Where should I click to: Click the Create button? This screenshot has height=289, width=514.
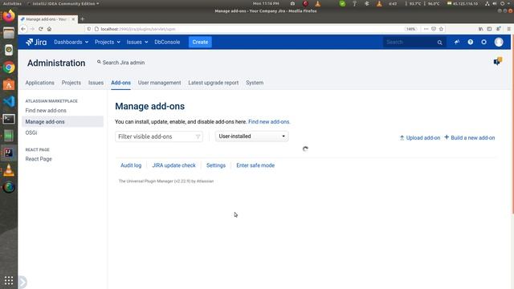pos(200,42)
